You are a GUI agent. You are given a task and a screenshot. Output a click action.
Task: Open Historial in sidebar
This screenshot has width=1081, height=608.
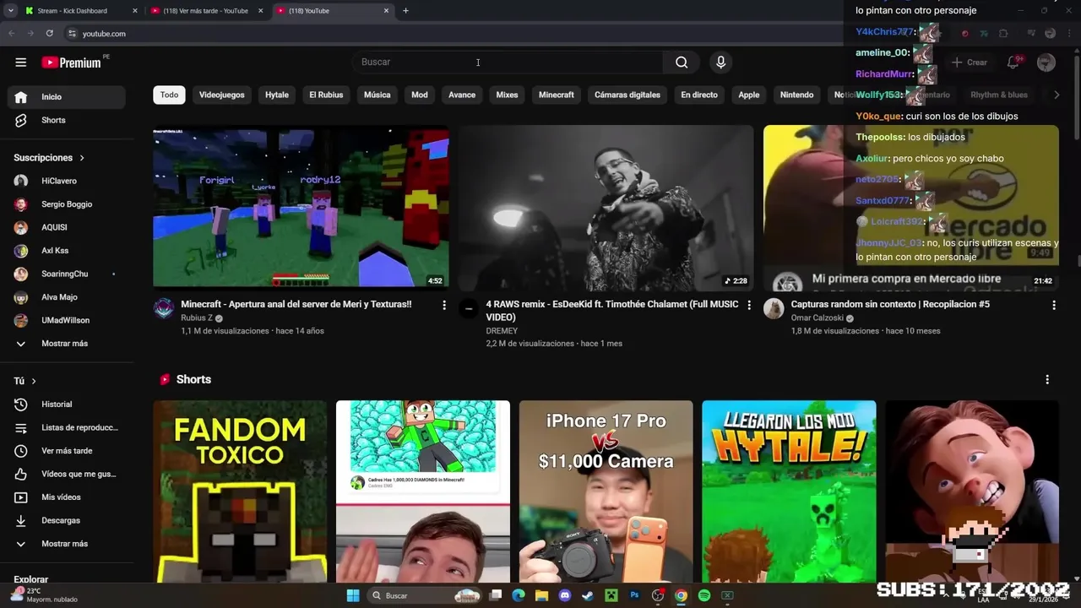pyautogui.click(x=67, y=404)
